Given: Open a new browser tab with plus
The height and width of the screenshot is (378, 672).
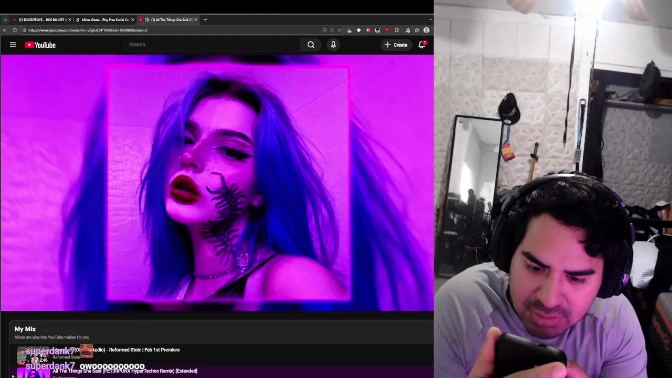Looking at the screenshot, I should point(205,19).
